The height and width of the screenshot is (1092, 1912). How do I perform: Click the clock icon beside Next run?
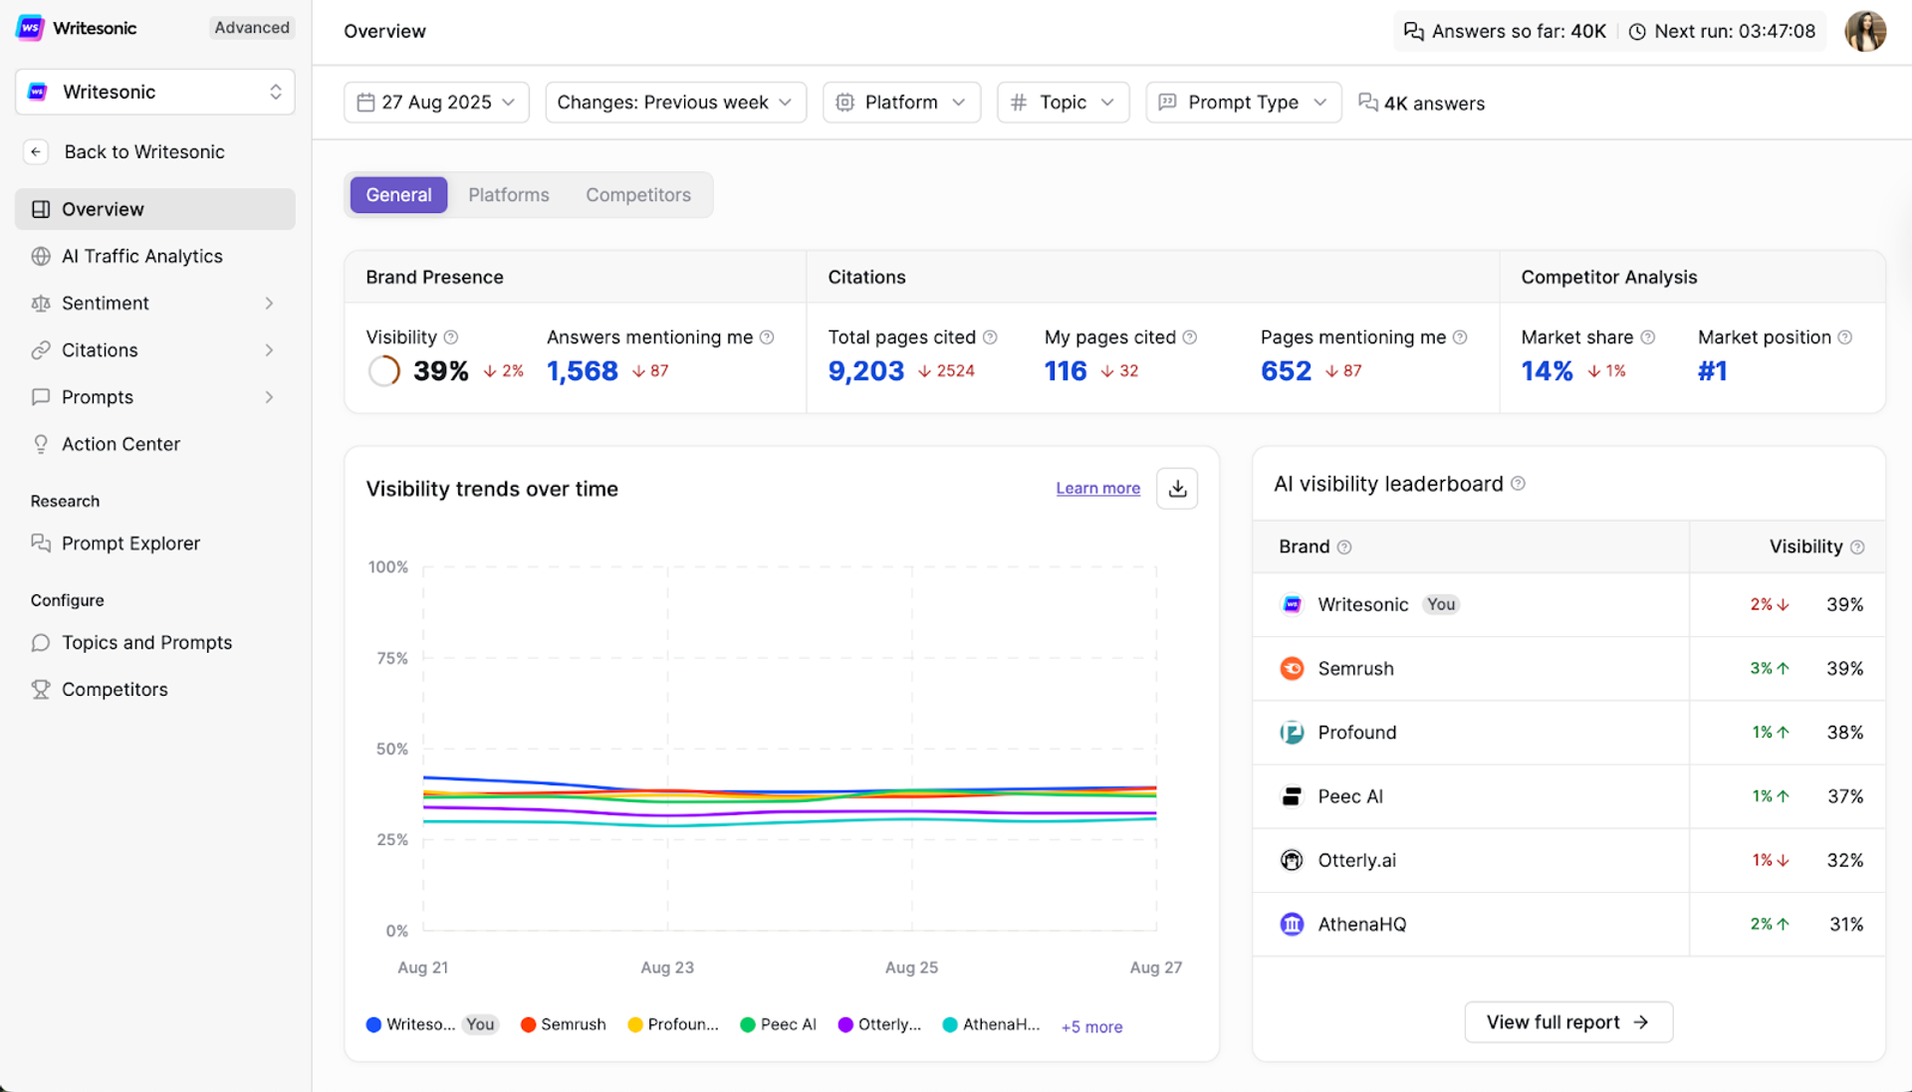(x=1637, y=31)
